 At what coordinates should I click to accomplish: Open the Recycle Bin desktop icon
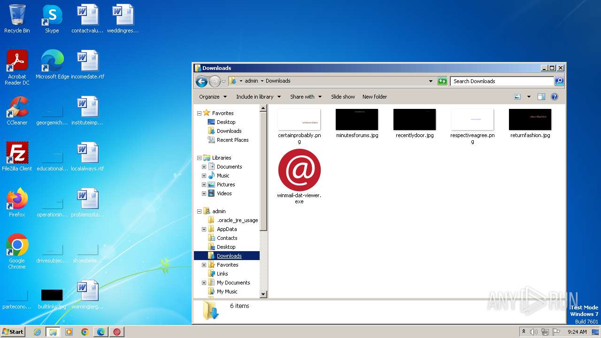pyautogui.click(x=17, y=19)
